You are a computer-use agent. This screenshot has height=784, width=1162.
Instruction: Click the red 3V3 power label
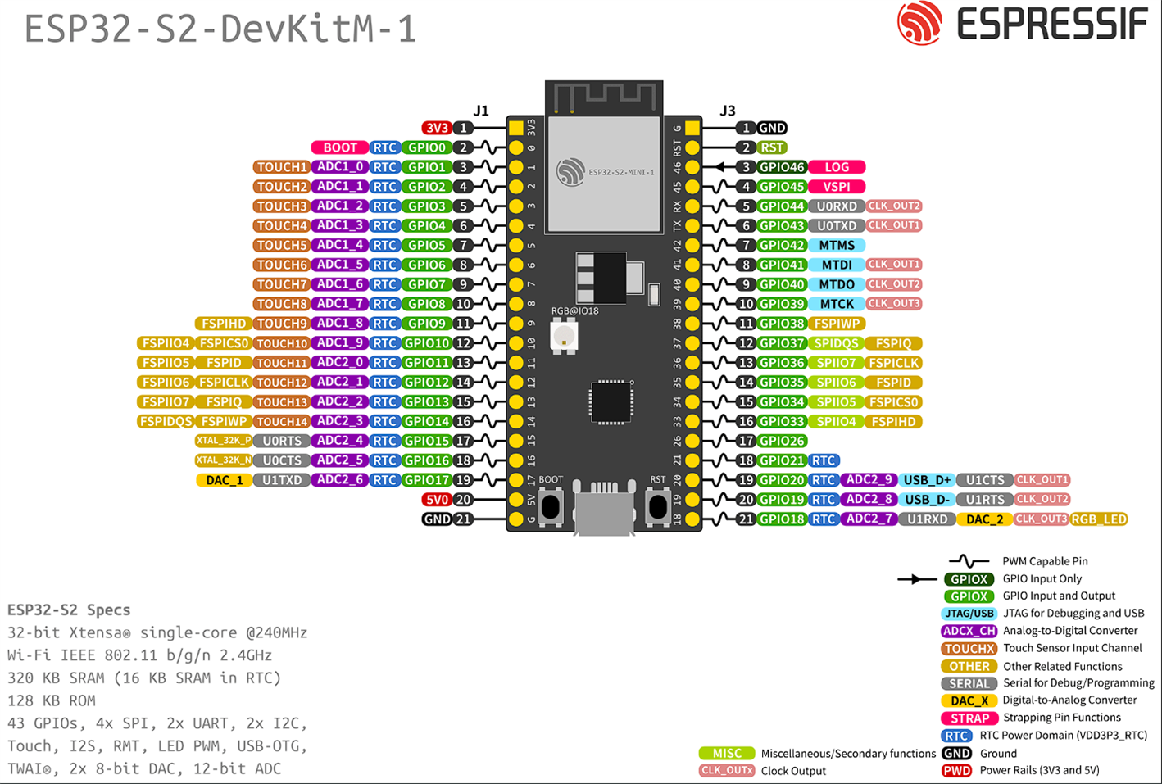(x=437, y=128)
